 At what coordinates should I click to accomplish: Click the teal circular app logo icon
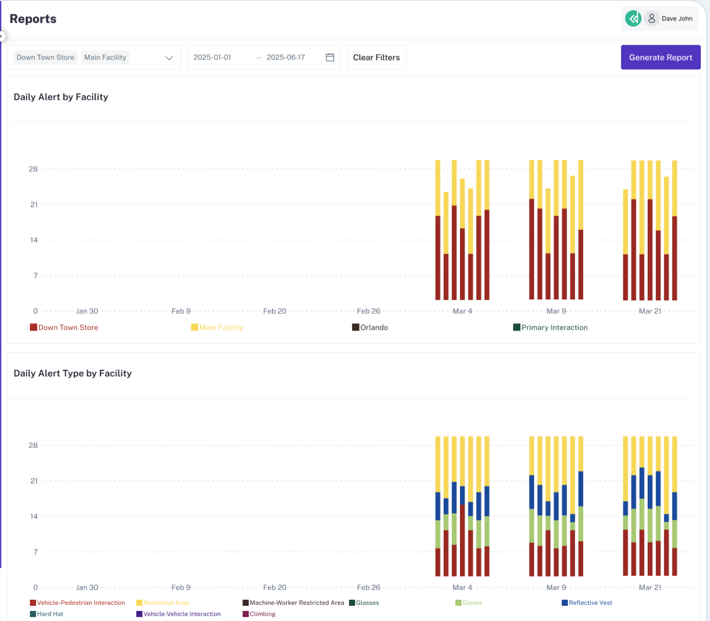point(633,18)
